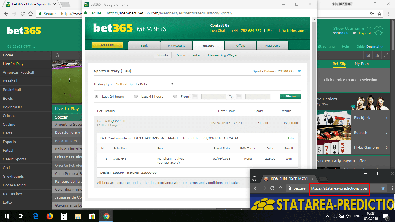The height and width of the screenshot is (222, 395).
Task: Click home icon in Statarea browser window
Action: click(x=280, y=188)
